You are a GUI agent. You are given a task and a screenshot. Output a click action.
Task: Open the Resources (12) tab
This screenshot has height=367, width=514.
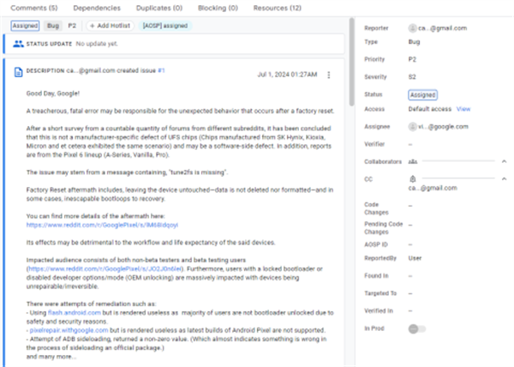278,8
